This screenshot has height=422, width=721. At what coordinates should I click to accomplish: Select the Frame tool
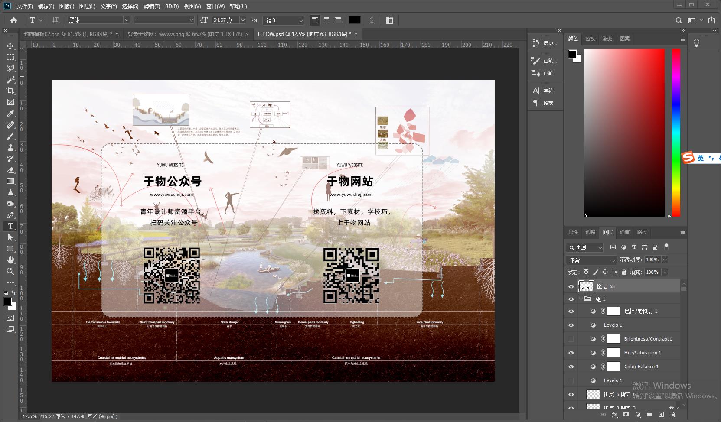coord(10,102)
